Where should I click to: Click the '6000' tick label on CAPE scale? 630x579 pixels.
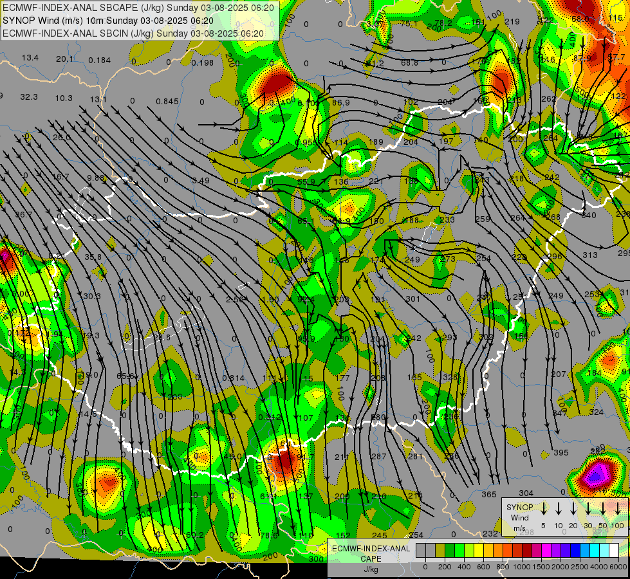(619, 567)
